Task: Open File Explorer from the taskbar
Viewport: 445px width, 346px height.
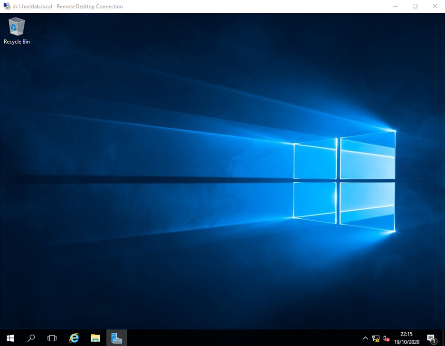Action: [x=95, y=338]
